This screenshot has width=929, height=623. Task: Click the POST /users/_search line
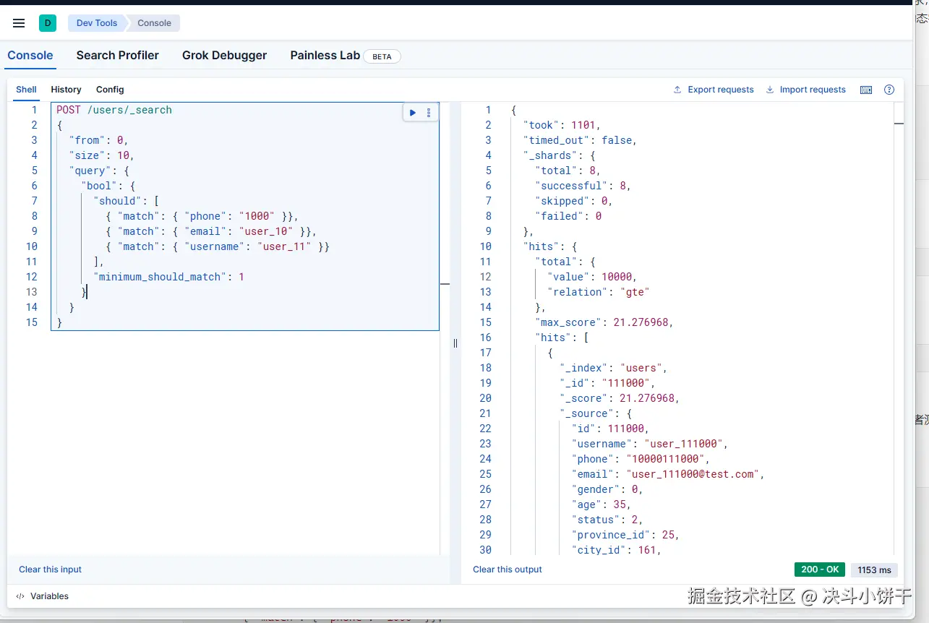point(114,110)
